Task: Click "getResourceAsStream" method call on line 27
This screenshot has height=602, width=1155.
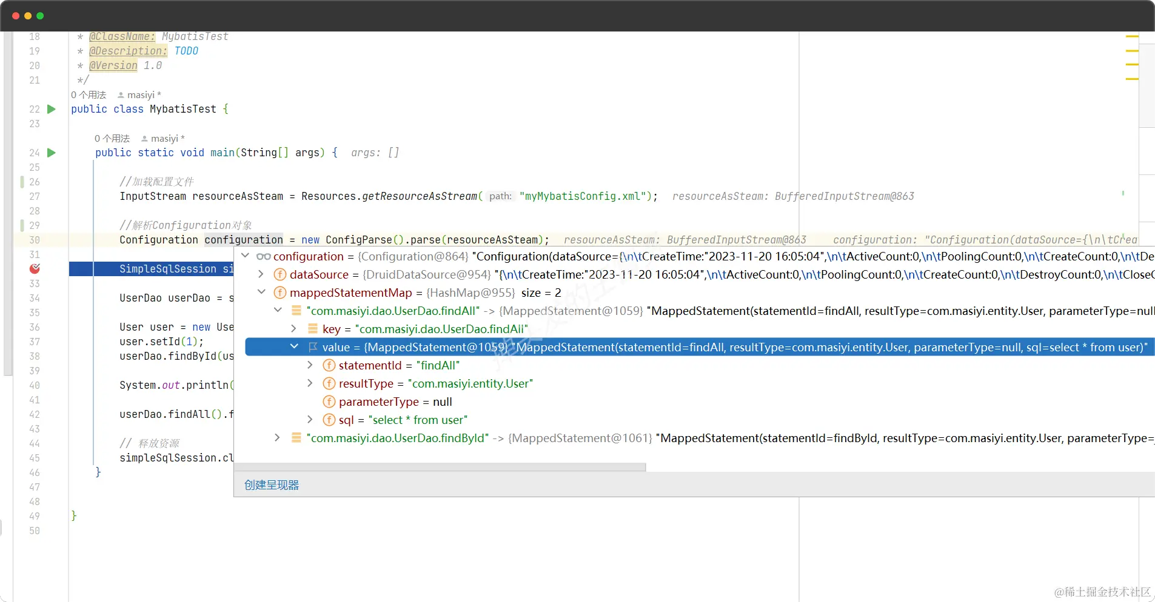Action: [420, 196]
